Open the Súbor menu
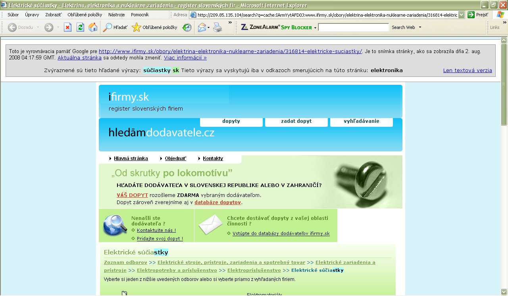The width and height of the screenshot is (508, 296). point(13,15)
